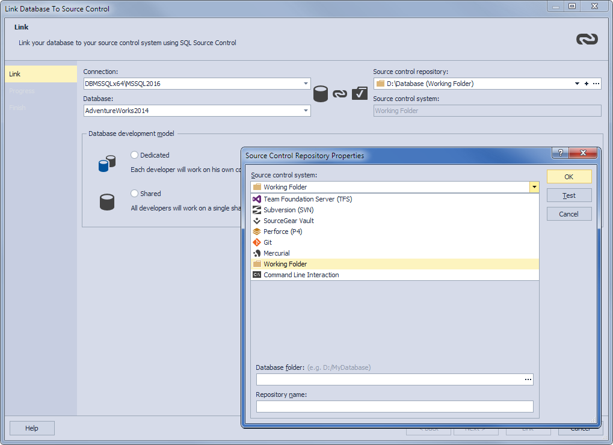Close the Source Control Repository Properties dialog
613x445 pixels.
coord(583,153)
